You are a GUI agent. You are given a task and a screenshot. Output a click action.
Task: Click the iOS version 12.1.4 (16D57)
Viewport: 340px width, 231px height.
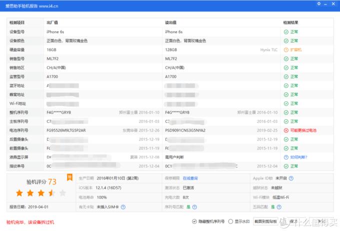[108, 188]
